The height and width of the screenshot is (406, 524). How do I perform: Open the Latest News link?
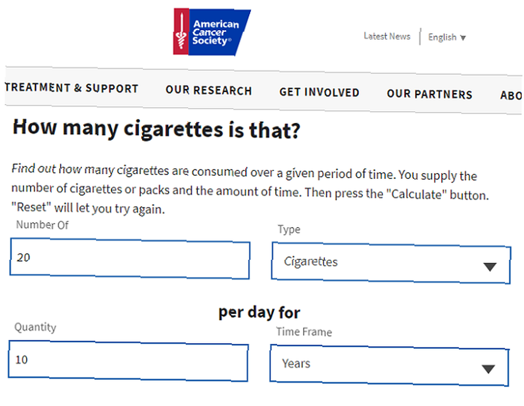(387, 36)
